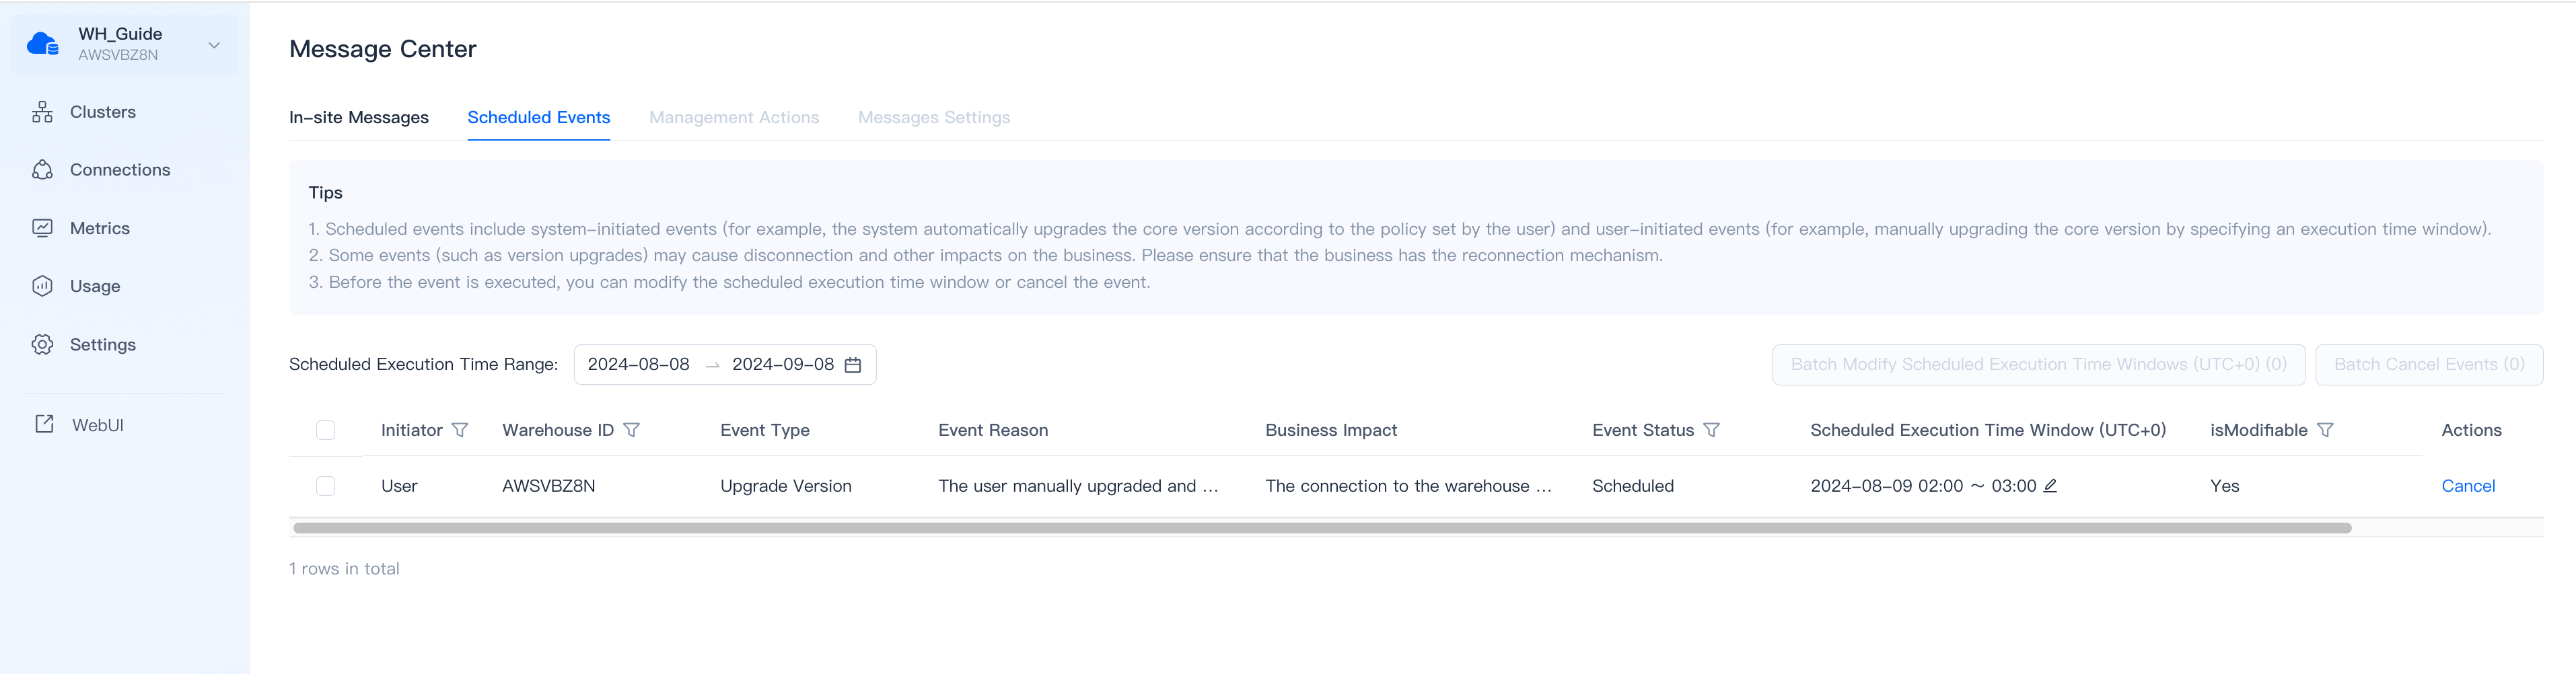Open Metrics via its chart icon
2576x674 pixels.
(42, 228)
